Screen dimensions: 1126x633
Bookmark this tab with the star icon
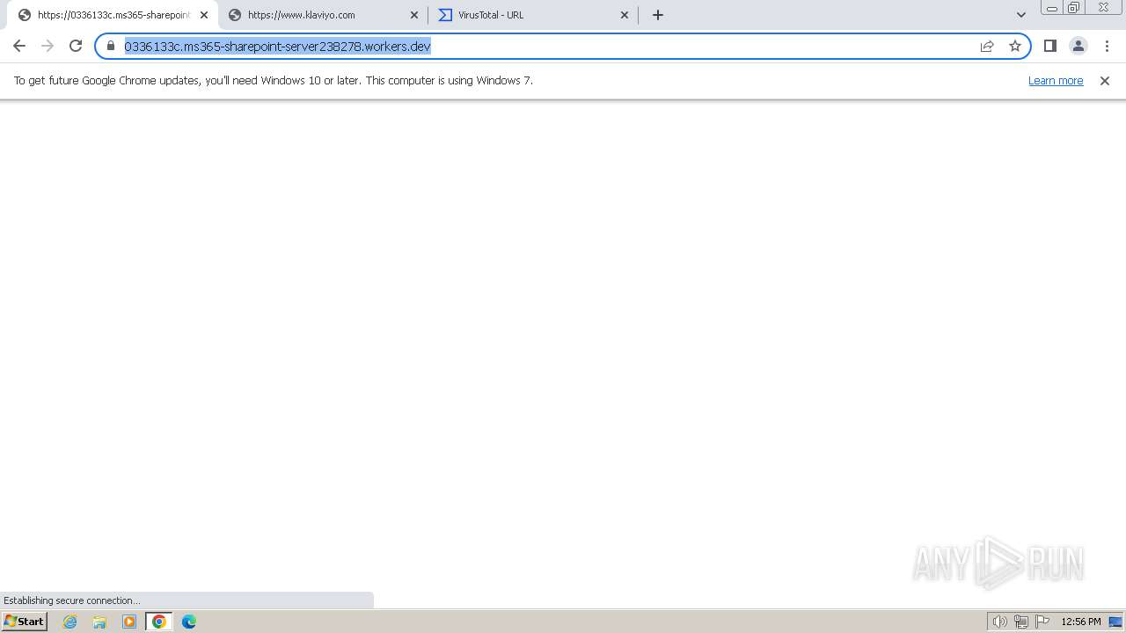(x=1015, y=46)
